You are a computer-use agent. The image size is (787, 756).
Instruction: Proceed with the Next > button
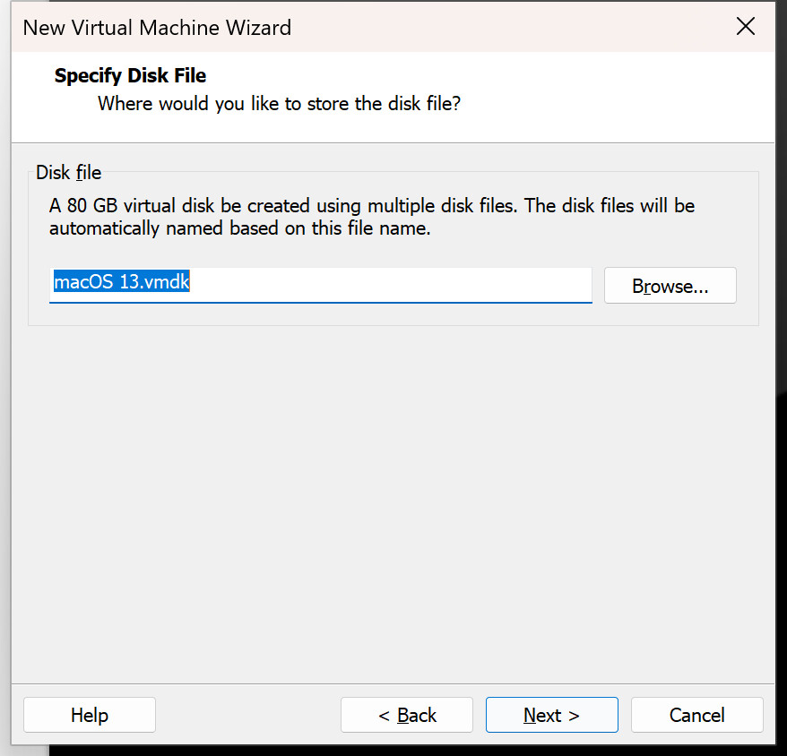pos(551,715)
